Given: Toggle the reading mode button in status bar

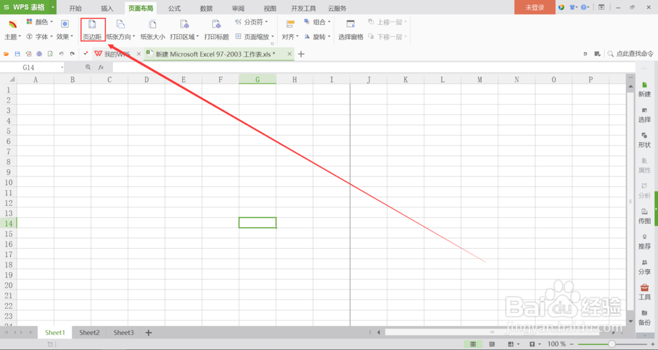Looking at the screenshot, I should 511,344.
